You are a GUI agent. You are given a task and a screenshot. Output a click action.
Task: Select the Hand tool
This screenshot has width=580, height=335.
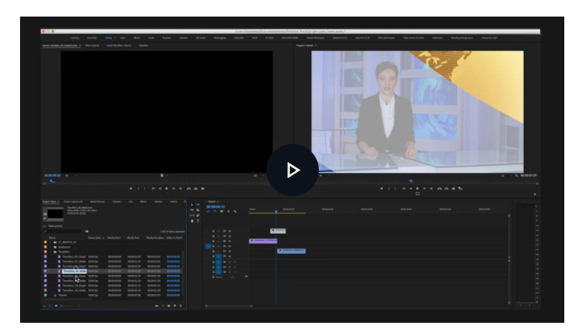192,221
